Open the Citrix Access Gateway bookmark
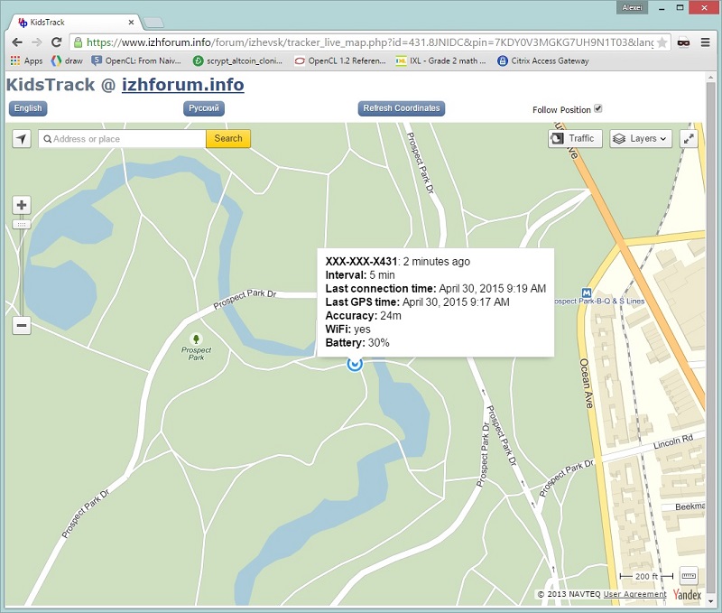722x613 pixels. (543, 60)
